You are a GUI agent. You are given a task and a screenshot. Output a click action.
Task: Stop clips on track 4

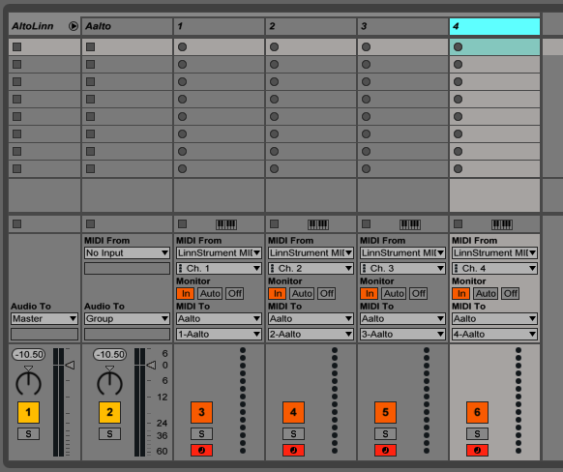click(459, 224)
